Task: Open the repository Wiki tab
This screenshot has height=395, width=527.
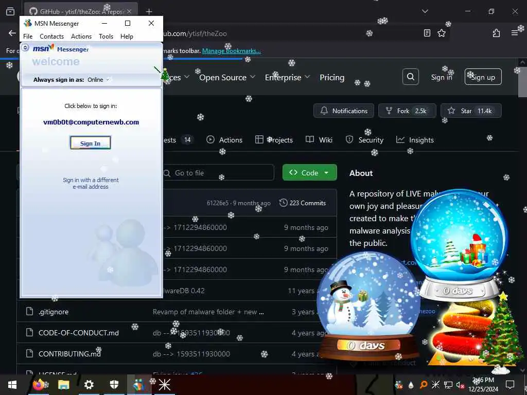Action: (x=319, y=140)
